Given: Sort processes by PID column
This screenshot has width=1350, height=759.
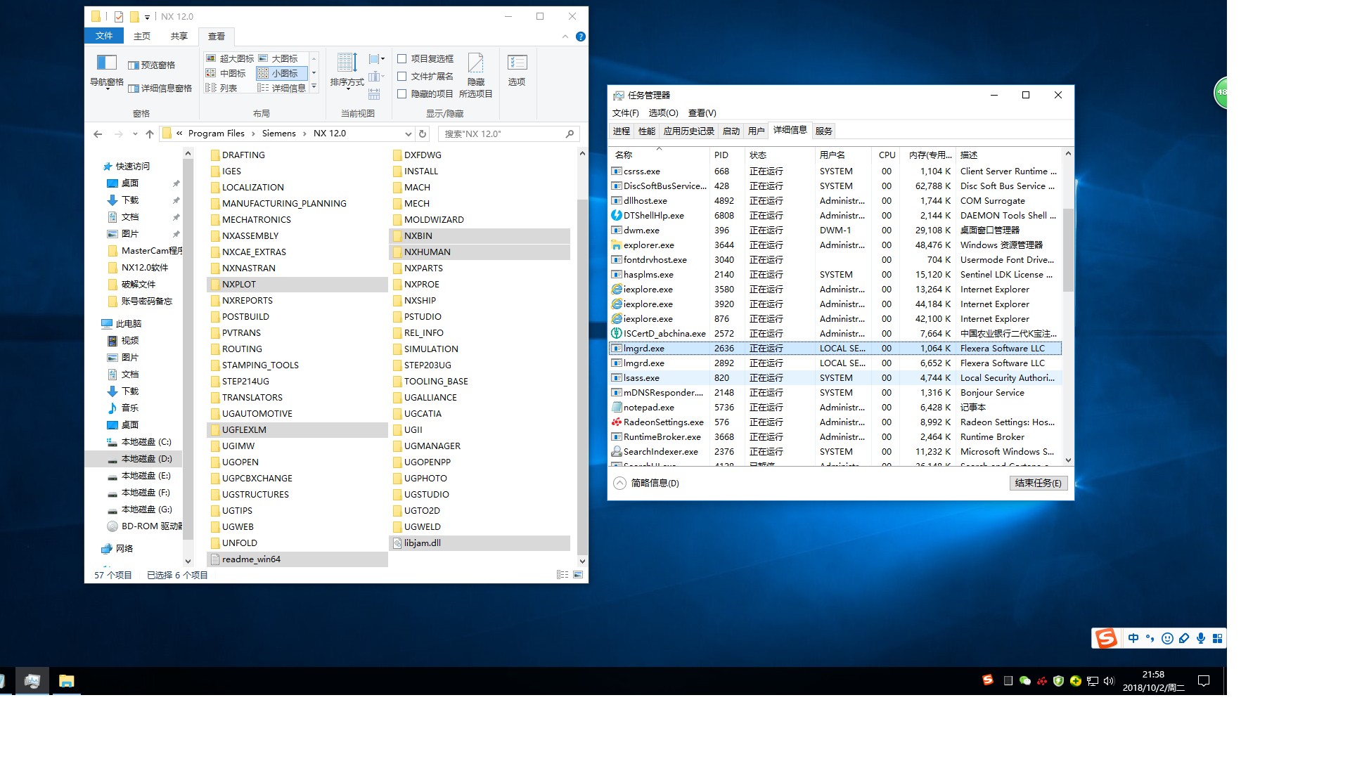Looking at the screenshot, I should [726, 155].
